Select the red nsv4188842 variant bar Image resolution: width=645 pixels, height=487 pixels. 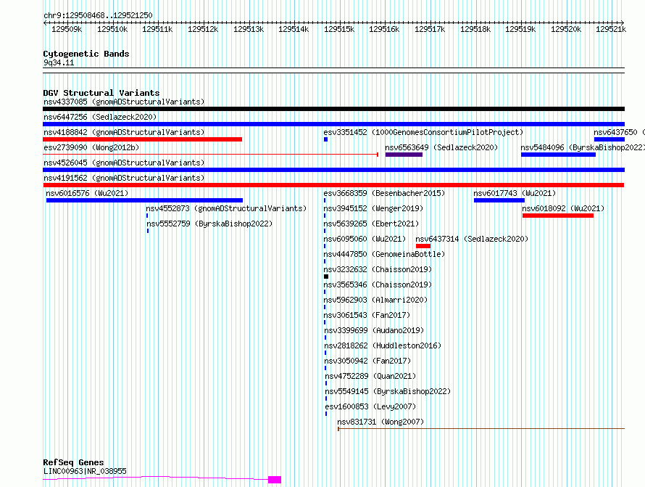coord(142,139)
